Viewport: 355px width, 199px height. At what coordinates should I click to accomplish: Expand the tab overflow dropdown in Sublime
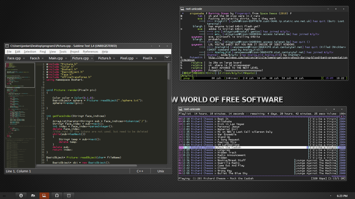(167, 58)
